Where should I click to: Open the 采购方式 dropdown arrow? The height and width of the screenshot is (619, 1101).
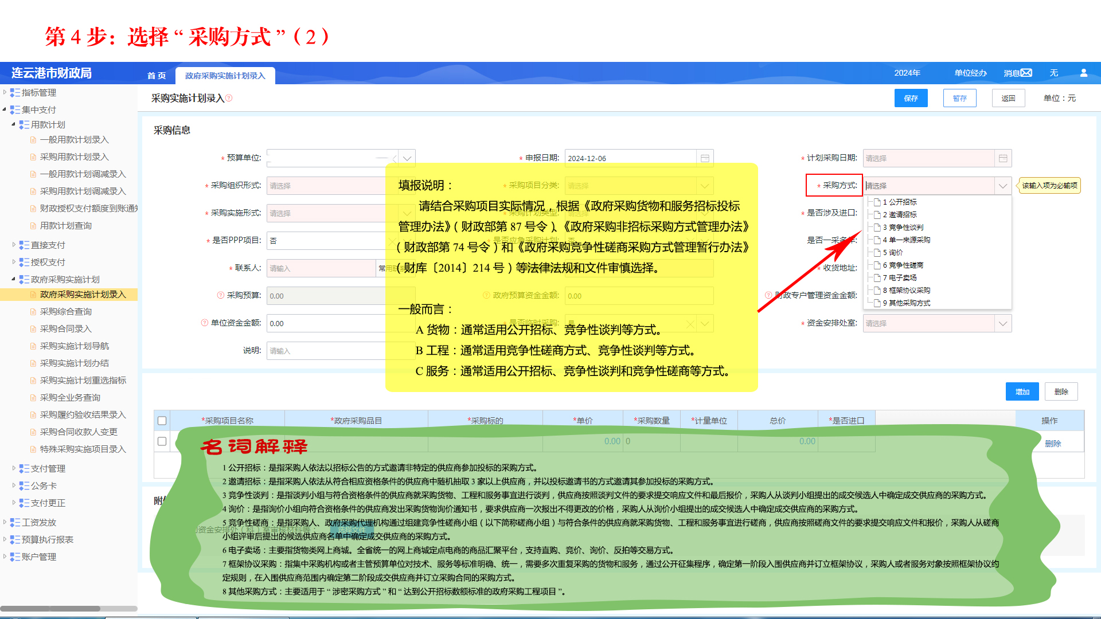click(1003, 186)
